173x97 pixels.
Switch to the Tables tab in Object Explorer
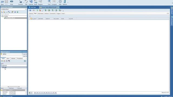click(x=3, y=58)
